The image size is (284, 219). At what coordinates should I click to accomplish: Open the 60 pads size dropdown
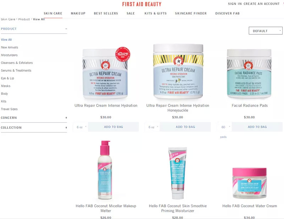tap(224, 127)
